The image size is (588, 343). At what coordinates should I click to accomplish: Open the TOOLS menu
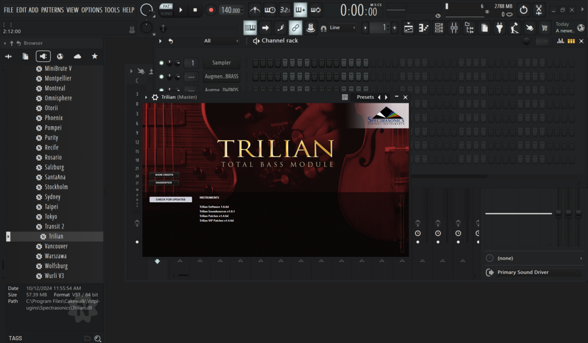(112, 10)
